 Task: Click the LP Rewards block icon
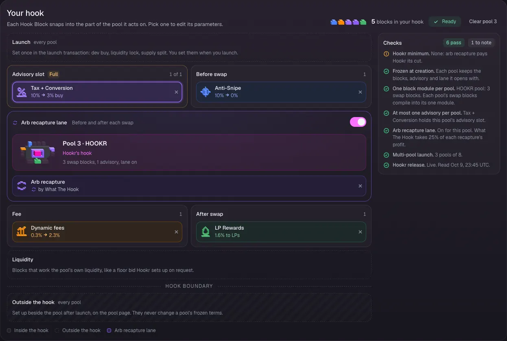tap(205, 232)
